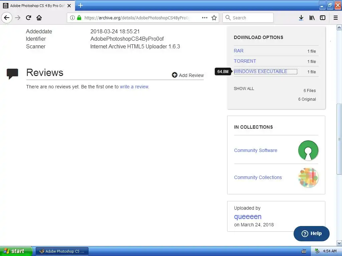Click the forward navigation arrow
This screenshot has height=256, width=342.
tap(18, 18)
